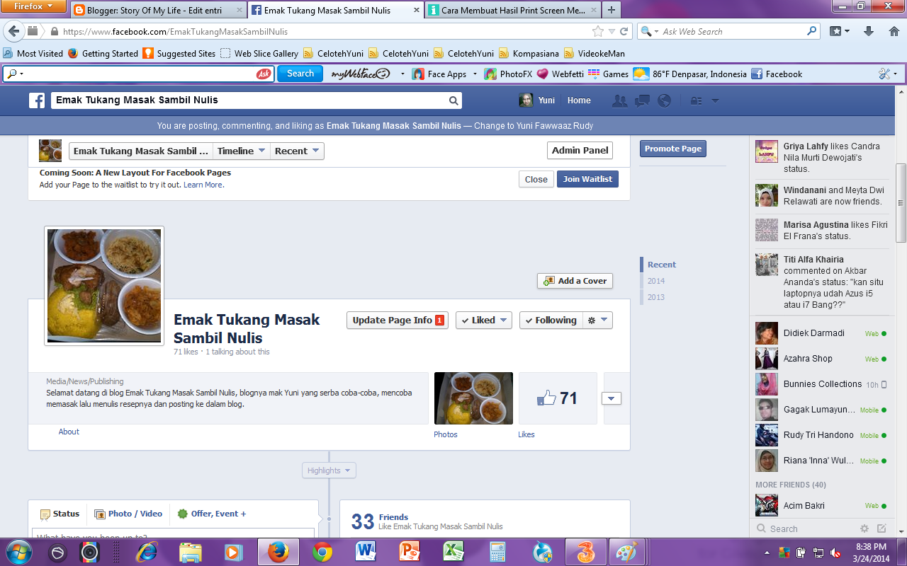Open the Paint app in the taskbar
Viewport: 907px width, 566px height.
pos(627,551)
